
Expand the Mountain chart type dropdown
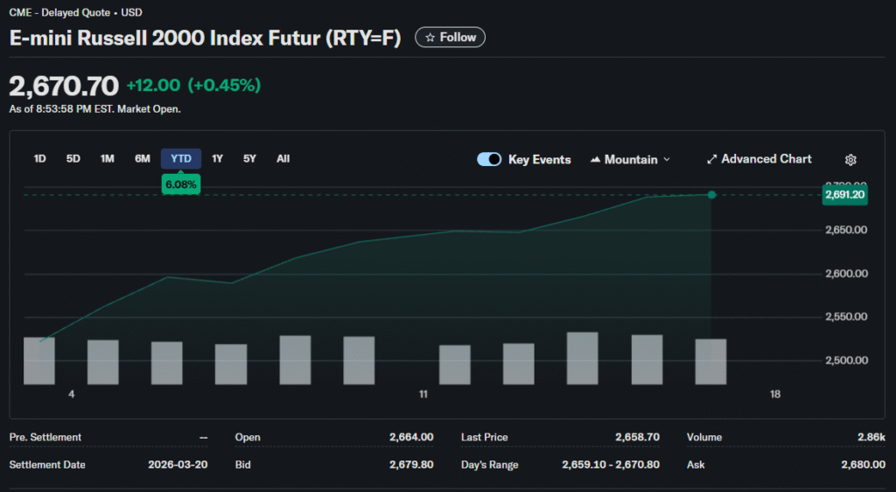click(667, 160)
